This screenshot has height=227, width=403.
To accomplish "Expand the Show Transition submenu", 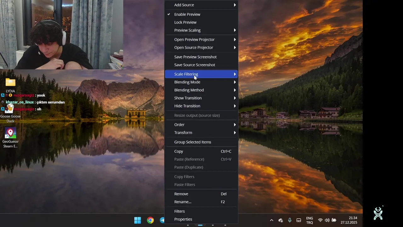I will (201, 98).
